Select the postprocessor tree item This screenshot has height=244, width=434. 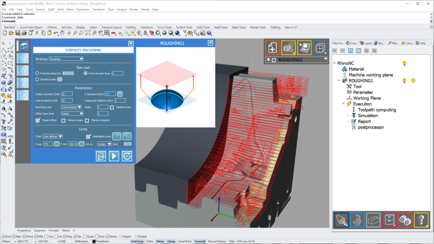[371, 127]
